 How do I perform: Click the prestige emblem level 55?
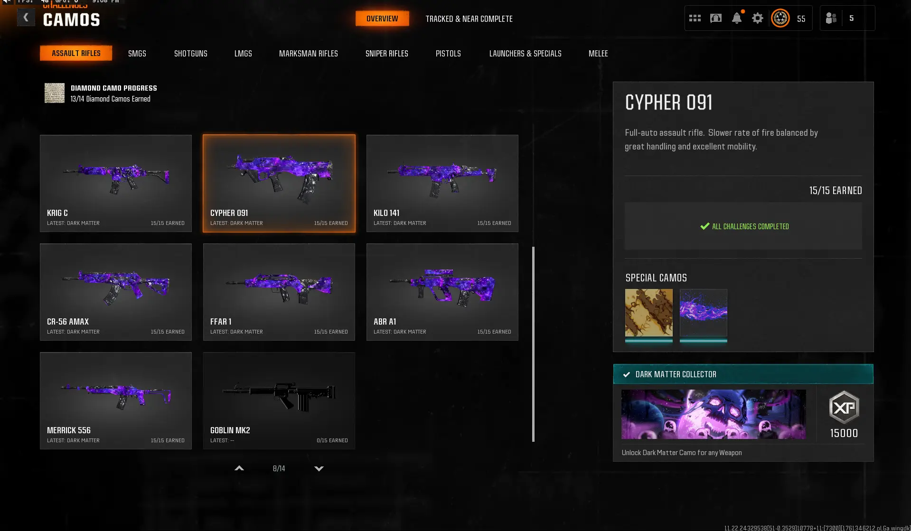(x=780, y=19)
